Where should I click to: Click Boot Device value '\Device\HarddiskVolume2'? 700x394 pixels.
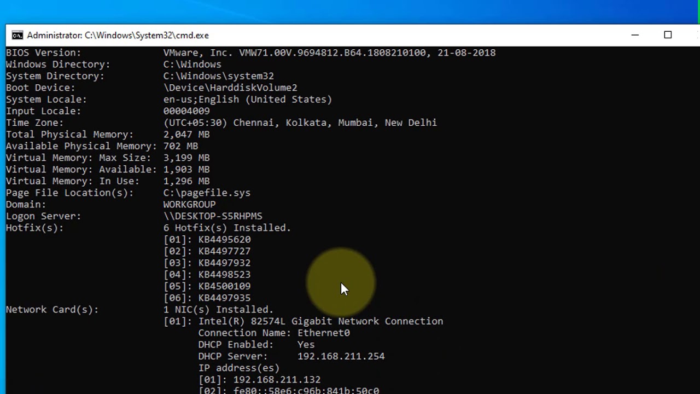(x=230, y=88)
